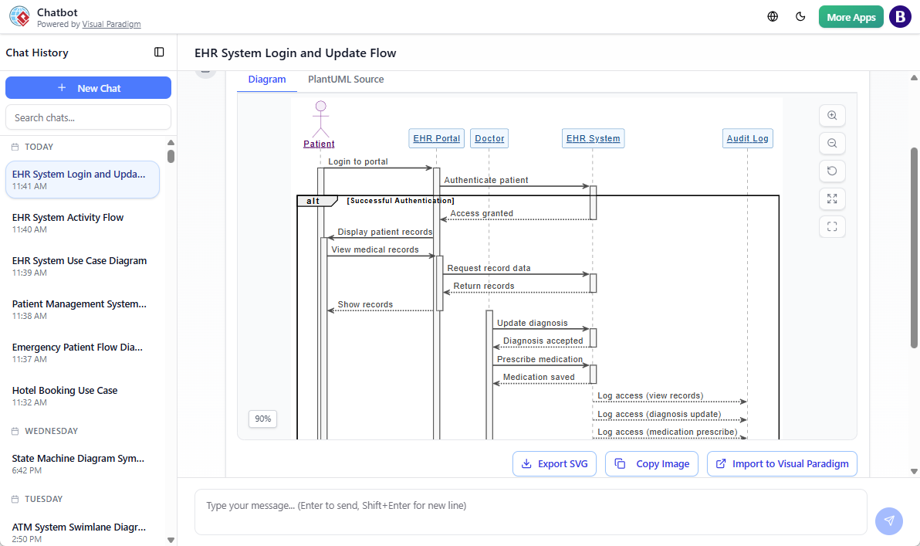Open fullscreen focus mode for the diagram
920x546 pixels.
click(832, 226)
